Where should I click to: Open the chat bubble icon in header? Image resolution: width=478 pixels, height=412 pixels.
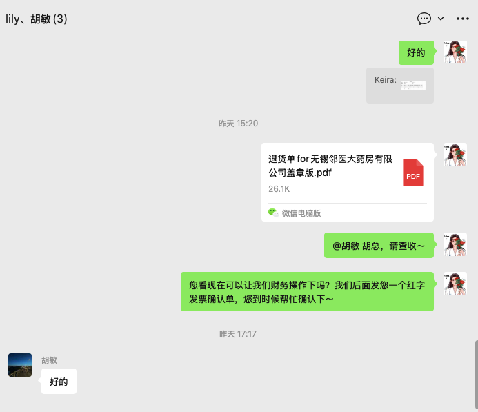424,19
